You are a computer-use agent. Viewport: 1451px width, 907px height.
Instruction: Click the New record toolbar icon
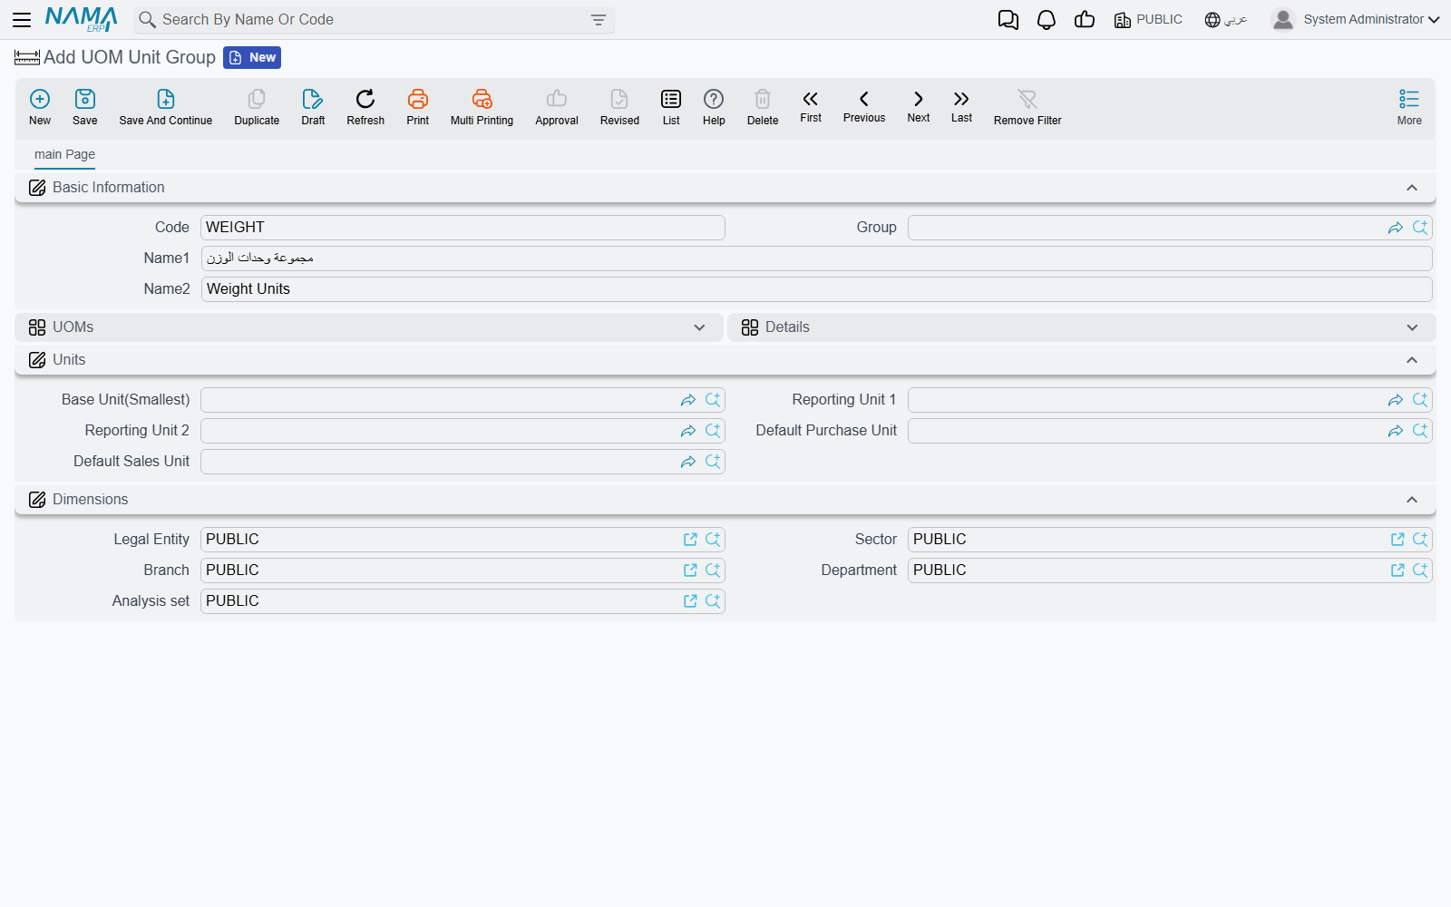40,107
